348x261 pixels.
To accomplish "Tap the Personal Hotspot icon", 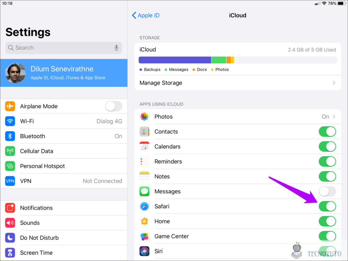I will pos(10,166).
